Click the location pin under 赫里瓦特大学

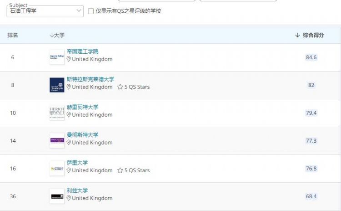pyautogui.click(x=69, y=115)
